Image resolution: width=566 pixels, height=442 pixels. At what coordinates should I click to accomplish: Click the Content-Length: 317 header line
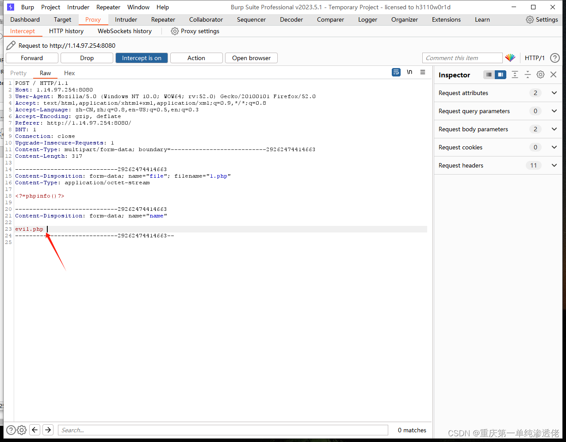pyautogui.click(x=49, y=156)
